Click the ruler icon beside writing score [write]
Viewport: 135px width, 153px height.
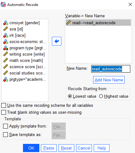6,54
